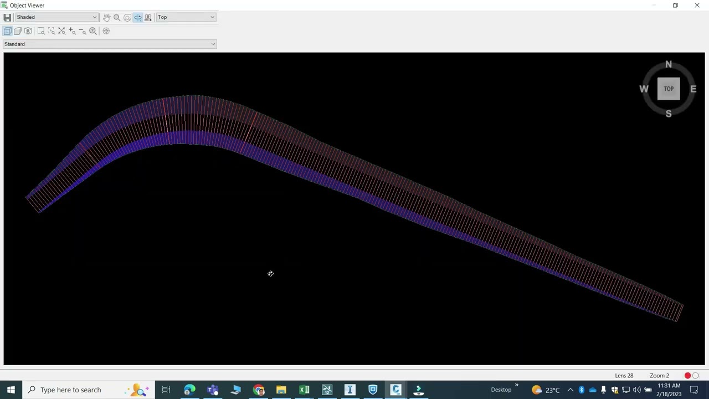Click the 23°C weather widget
The height and width of the screenshot is (399, 709).
tap(545, 390)
